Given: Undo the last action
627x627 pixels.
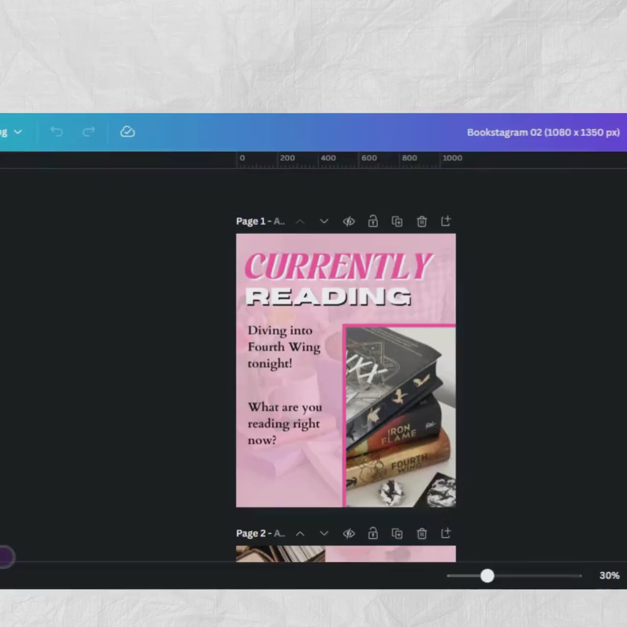Looking at the screenshot, I should pos(57,132).
